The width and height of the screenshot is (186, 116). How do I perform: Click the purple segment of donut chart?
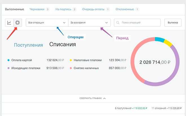click(x=175, y=71)
